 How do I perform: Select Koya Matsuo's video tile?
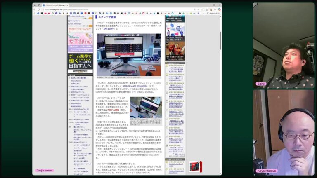coord(284,132)
